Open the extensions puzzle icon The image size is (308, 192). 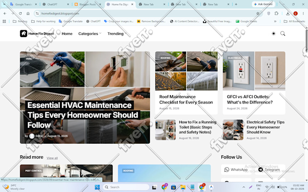pos(276,13)
